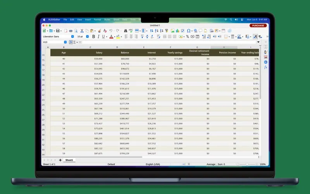Format cell as percent with % icon
310x194 pixels.
tap(188, 36)
